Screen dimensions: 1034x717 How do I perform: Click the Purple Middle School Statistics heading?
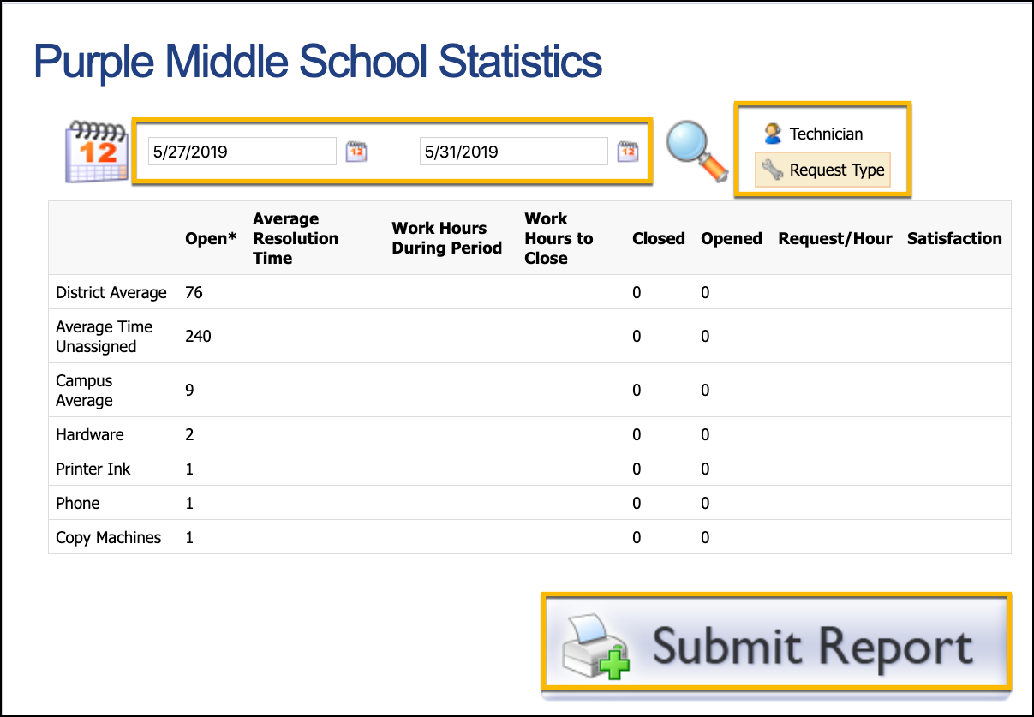318,62
